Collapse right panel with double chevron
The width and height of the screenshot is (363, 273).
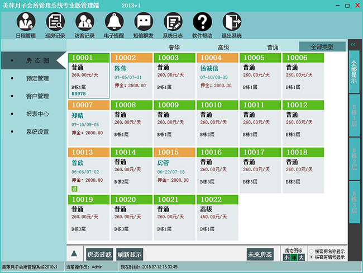pyautogui.click(x=353, y=44)
